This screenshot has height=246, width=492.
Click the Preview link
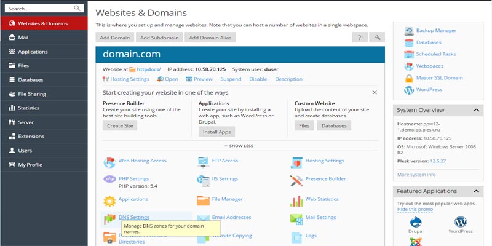(x=203, y=79)
